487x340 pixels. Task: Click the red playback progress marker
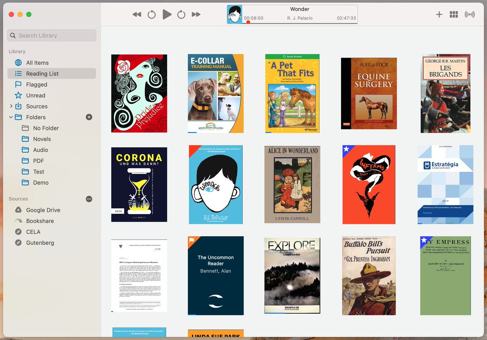pos(248,22)
